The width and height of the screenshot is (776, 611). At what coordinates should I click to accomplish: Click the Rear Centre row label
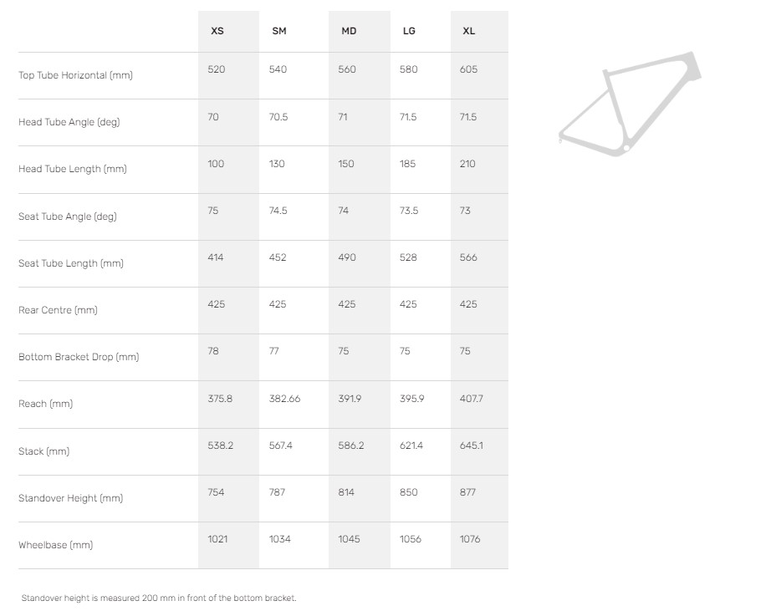point(58,310)
